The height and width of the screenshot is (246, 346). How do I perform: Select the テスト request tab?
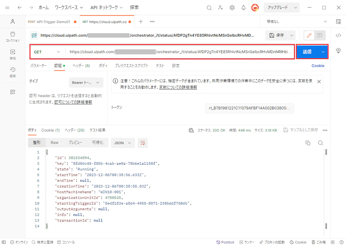pos(160,66)
